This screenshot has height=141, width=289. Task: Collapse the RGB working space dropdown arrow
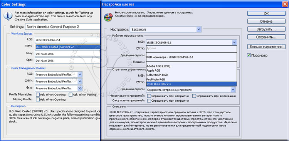pyautogui.click(x=234, y=42)
